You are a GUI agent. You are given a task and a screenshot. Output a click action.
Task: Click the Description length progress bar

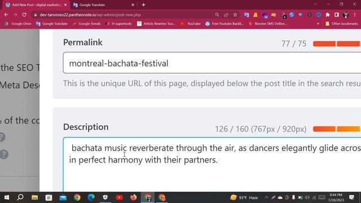[x=337, y=129]
